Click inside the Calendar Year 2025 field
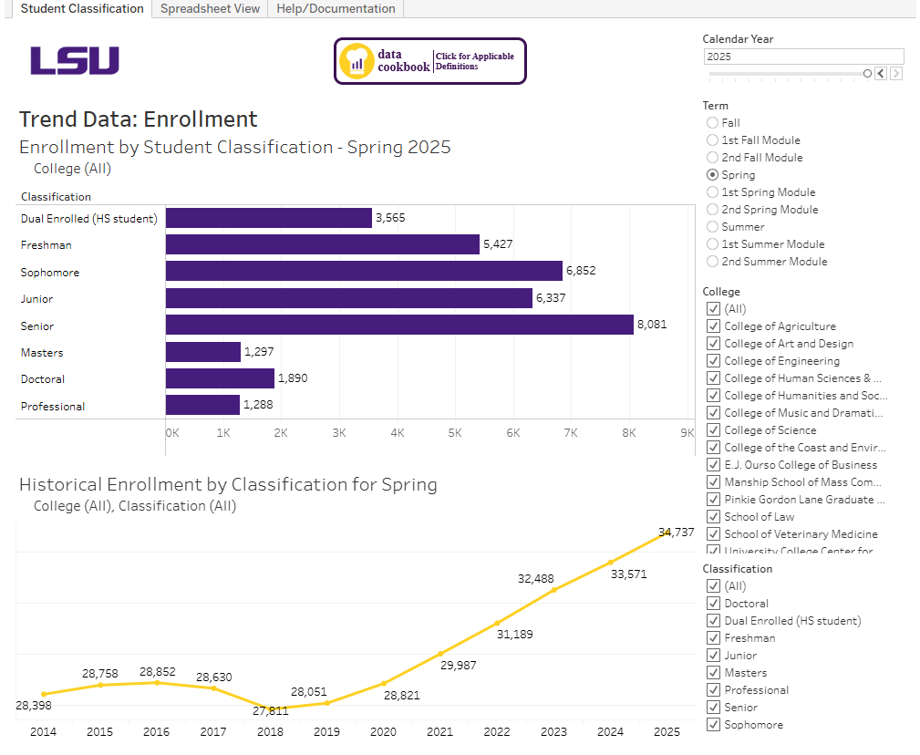The width and height of the screenshot is (920, 755). click(x=802, y=56)
